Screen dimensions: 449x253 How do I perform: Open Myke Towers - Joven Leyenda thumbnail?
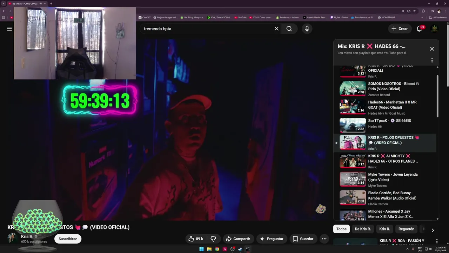tap(353, 179)
